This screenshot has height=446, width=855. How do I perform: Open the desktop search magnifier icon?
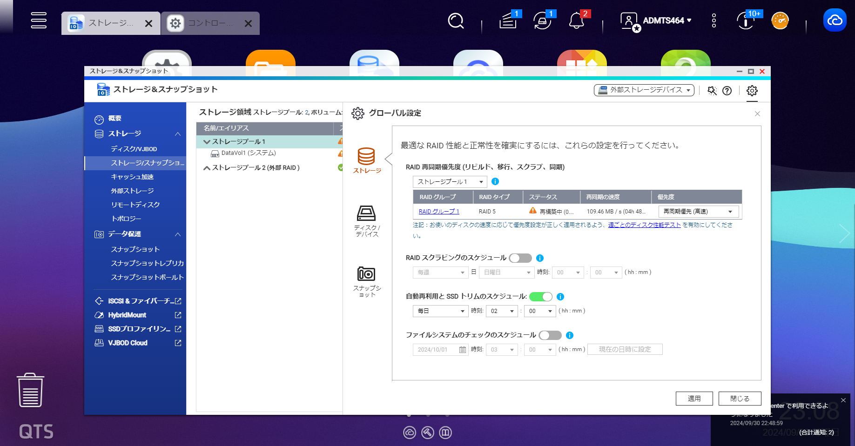[456, 21]
